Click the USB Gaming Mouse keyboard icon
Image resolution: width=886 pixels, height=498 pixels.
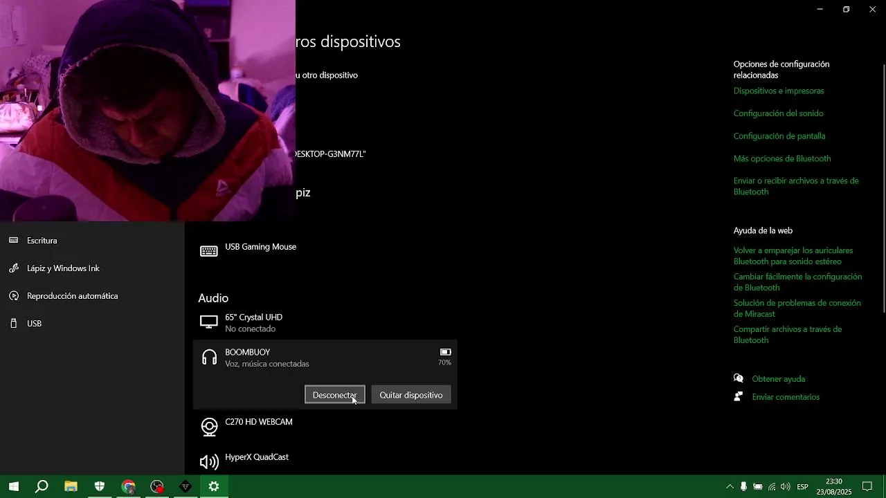click(x=209, y=251)
